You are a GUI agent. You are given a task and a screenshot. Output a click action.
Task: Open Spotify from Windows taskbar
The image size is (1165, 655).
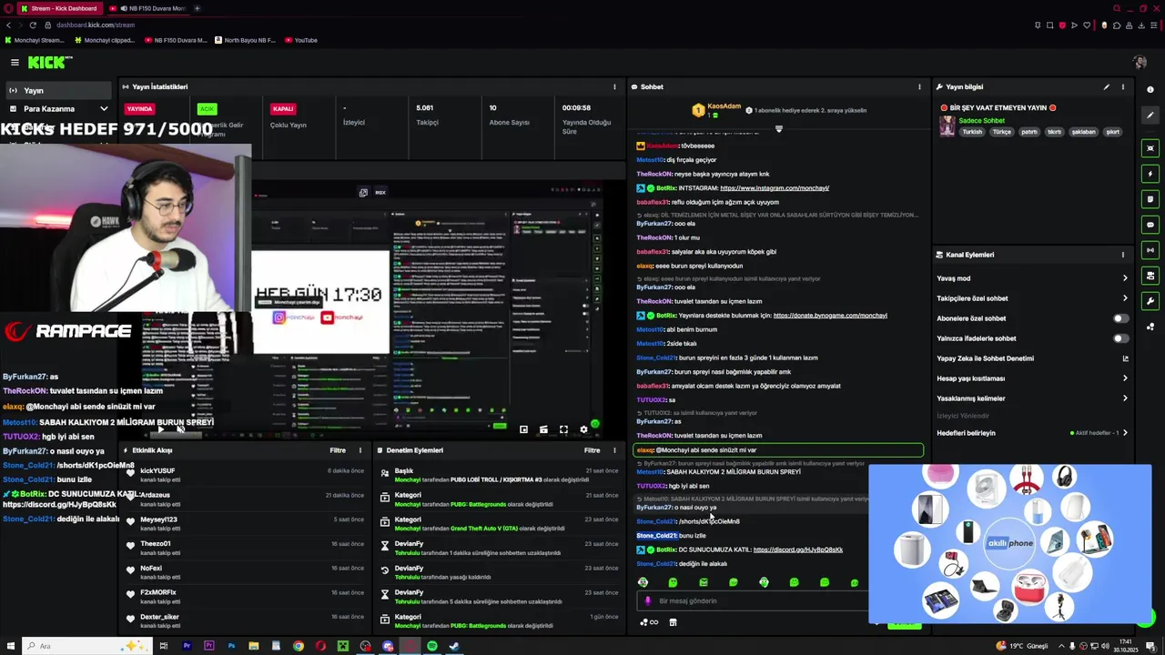pos(432,646)
